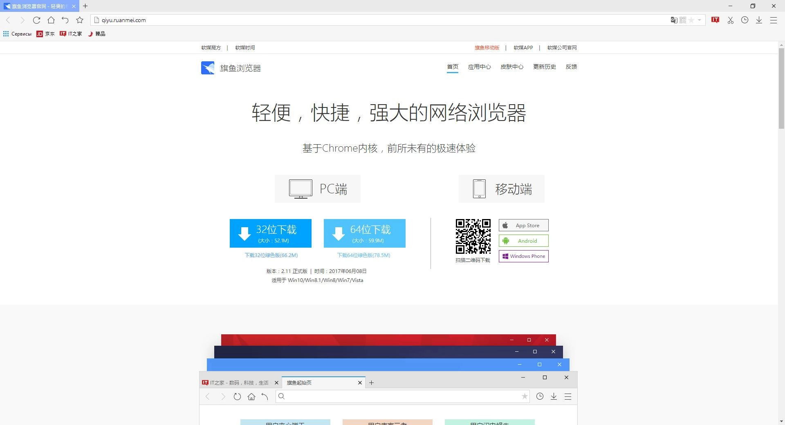Open the 旗鱼移动版 link
The height and width of the screenshot is (425, 785).
tap(487, 47)
